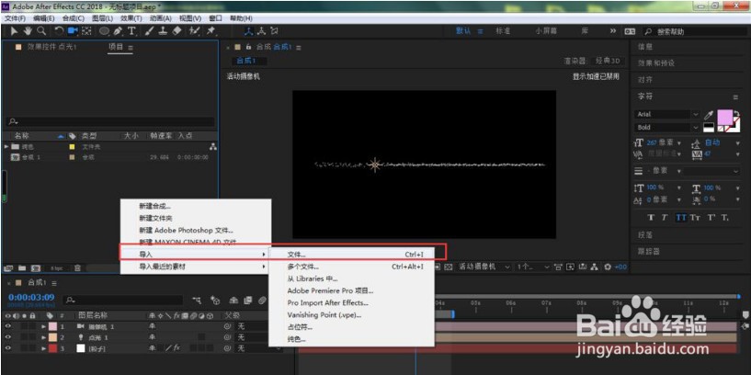Expand layer 1 摄像机 properties
The height and width of the screenshot is (375, 751).
pos(44,326)
